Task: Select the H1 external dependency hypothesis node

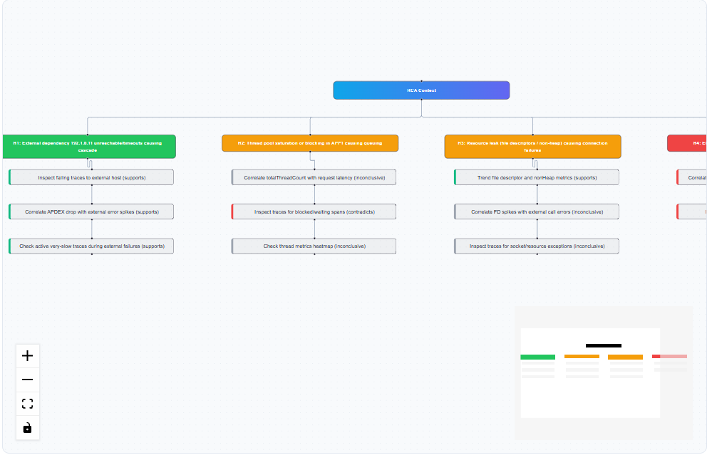Action: coord(91,146)
